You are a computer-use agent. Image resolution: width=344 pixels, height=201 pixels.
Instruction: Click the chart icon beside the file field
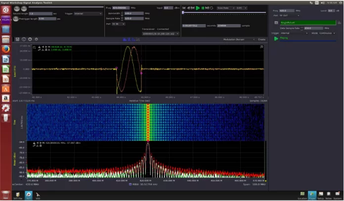click(340, 23)
